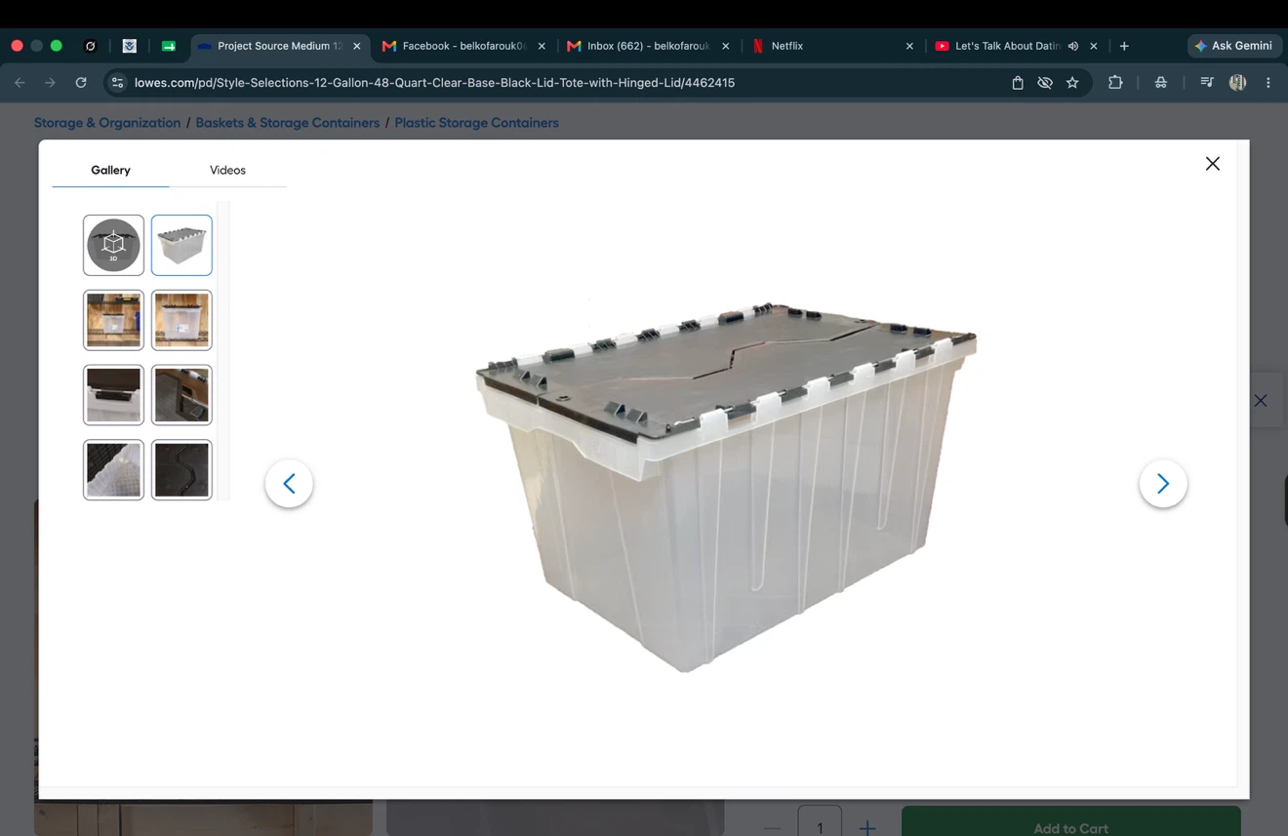Increase quantity with the plus button

[x=866, y=827]
